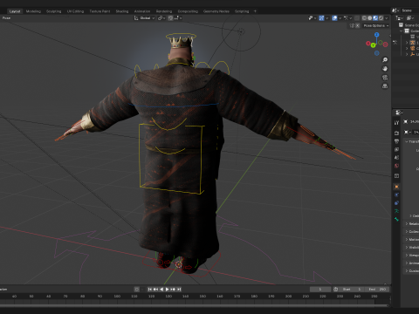The image size is (419, 314).
Task: Open the World properties tab
Action: (x=396, y=166)
